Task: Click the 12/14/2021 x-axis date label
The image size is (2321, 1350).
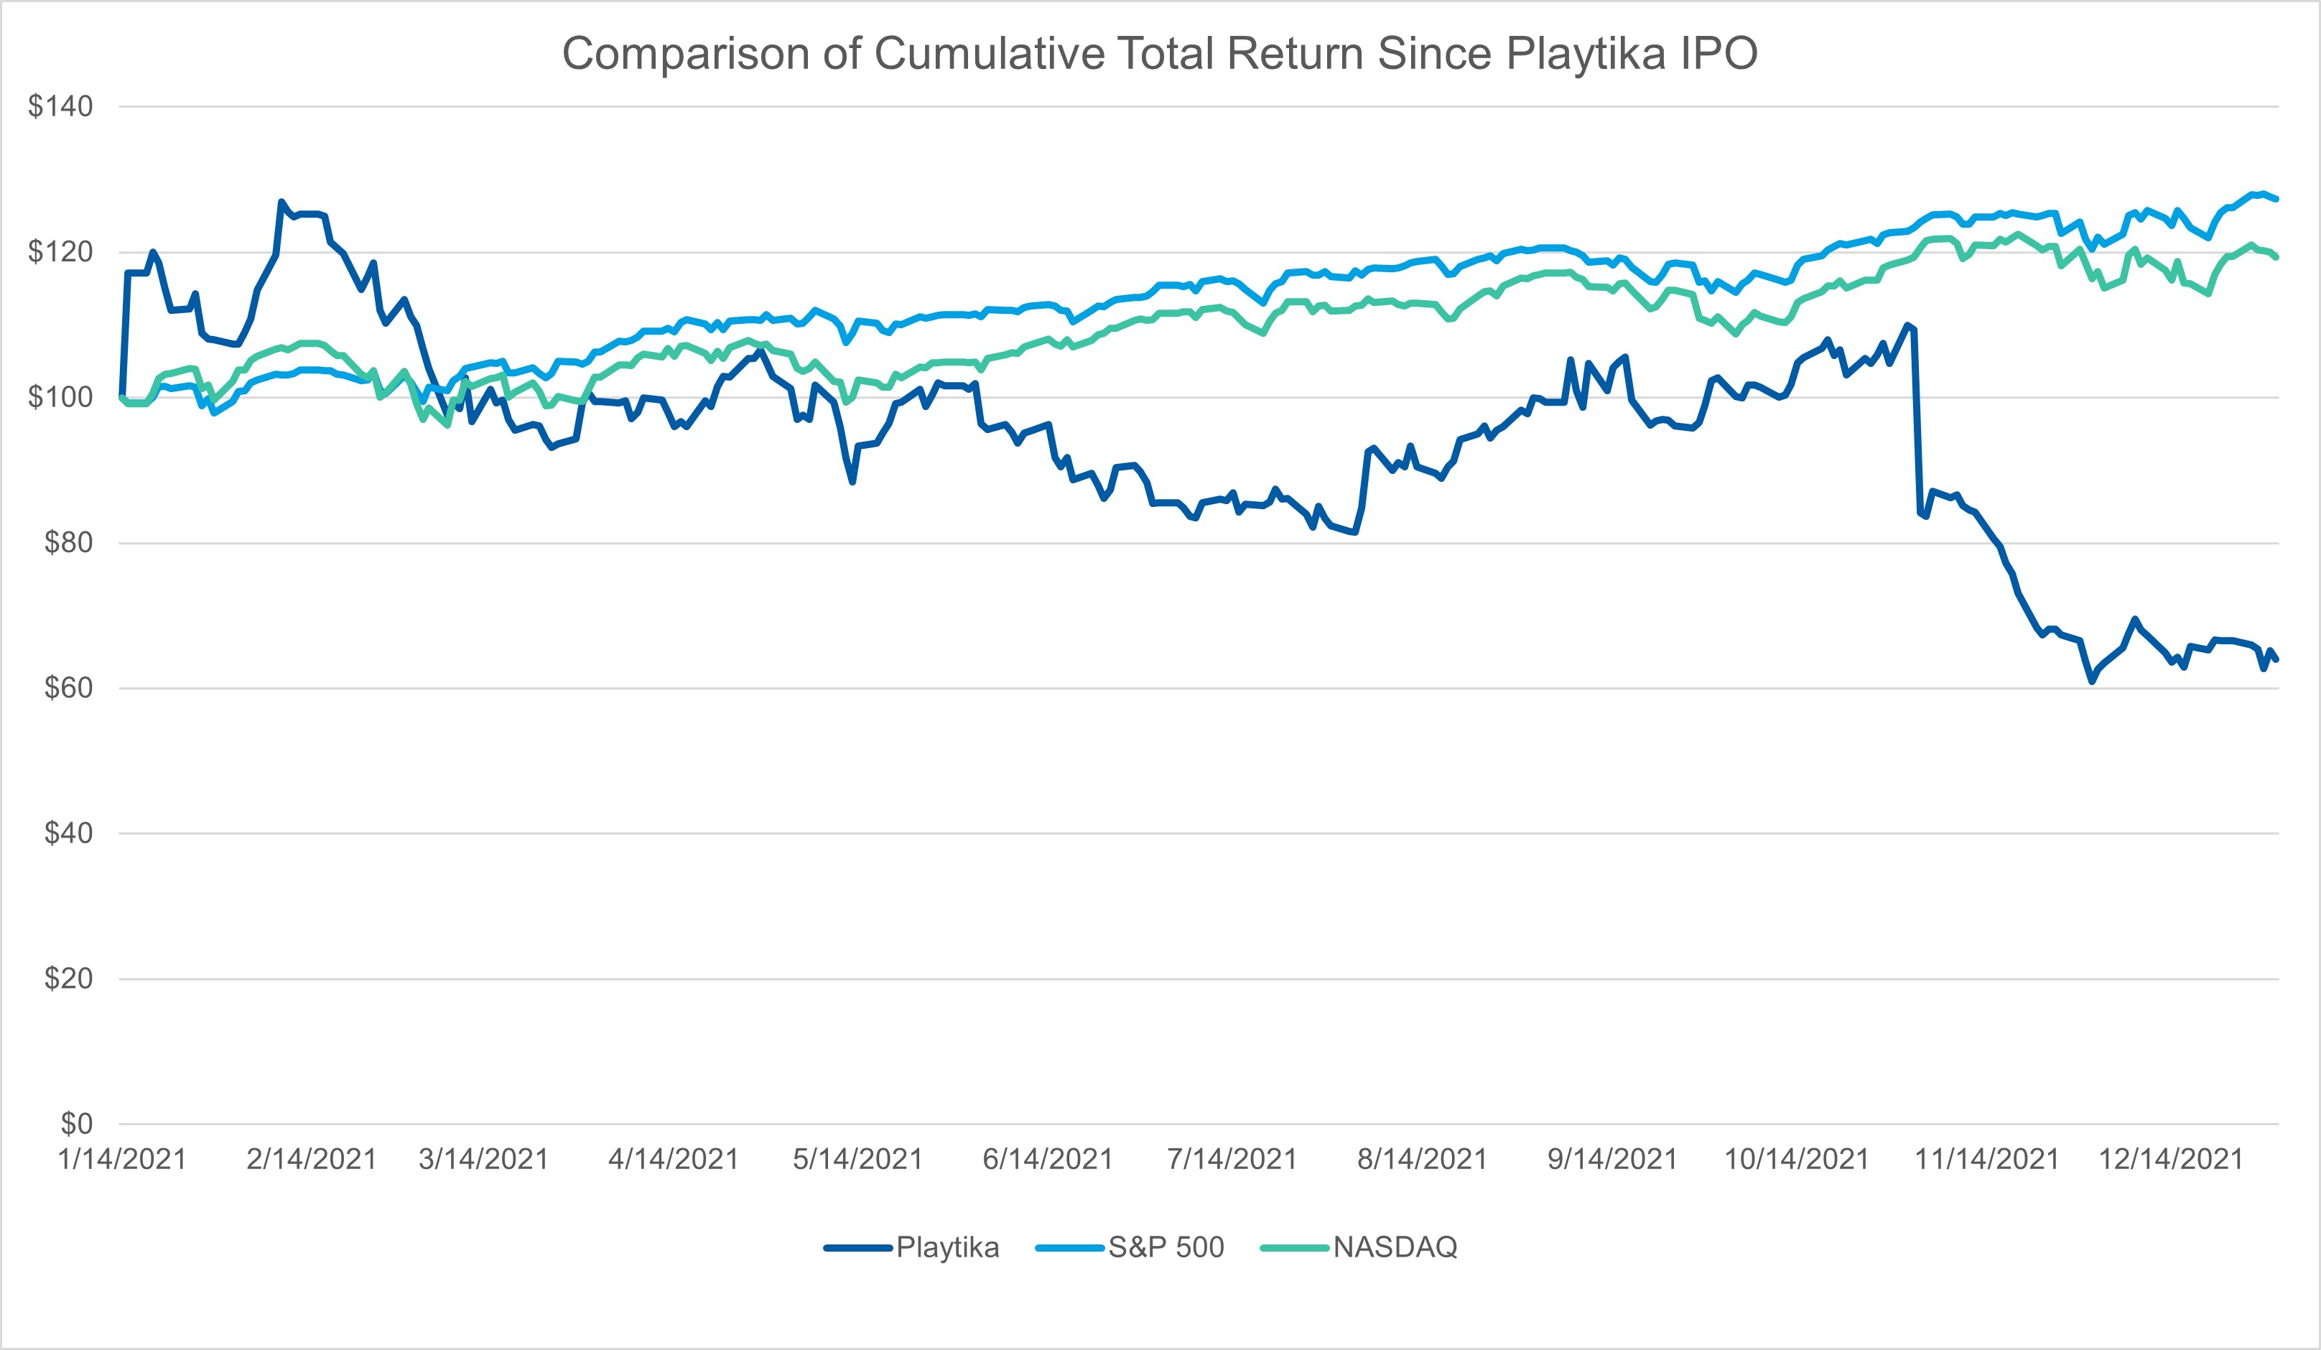Action: point(2171,1160)
